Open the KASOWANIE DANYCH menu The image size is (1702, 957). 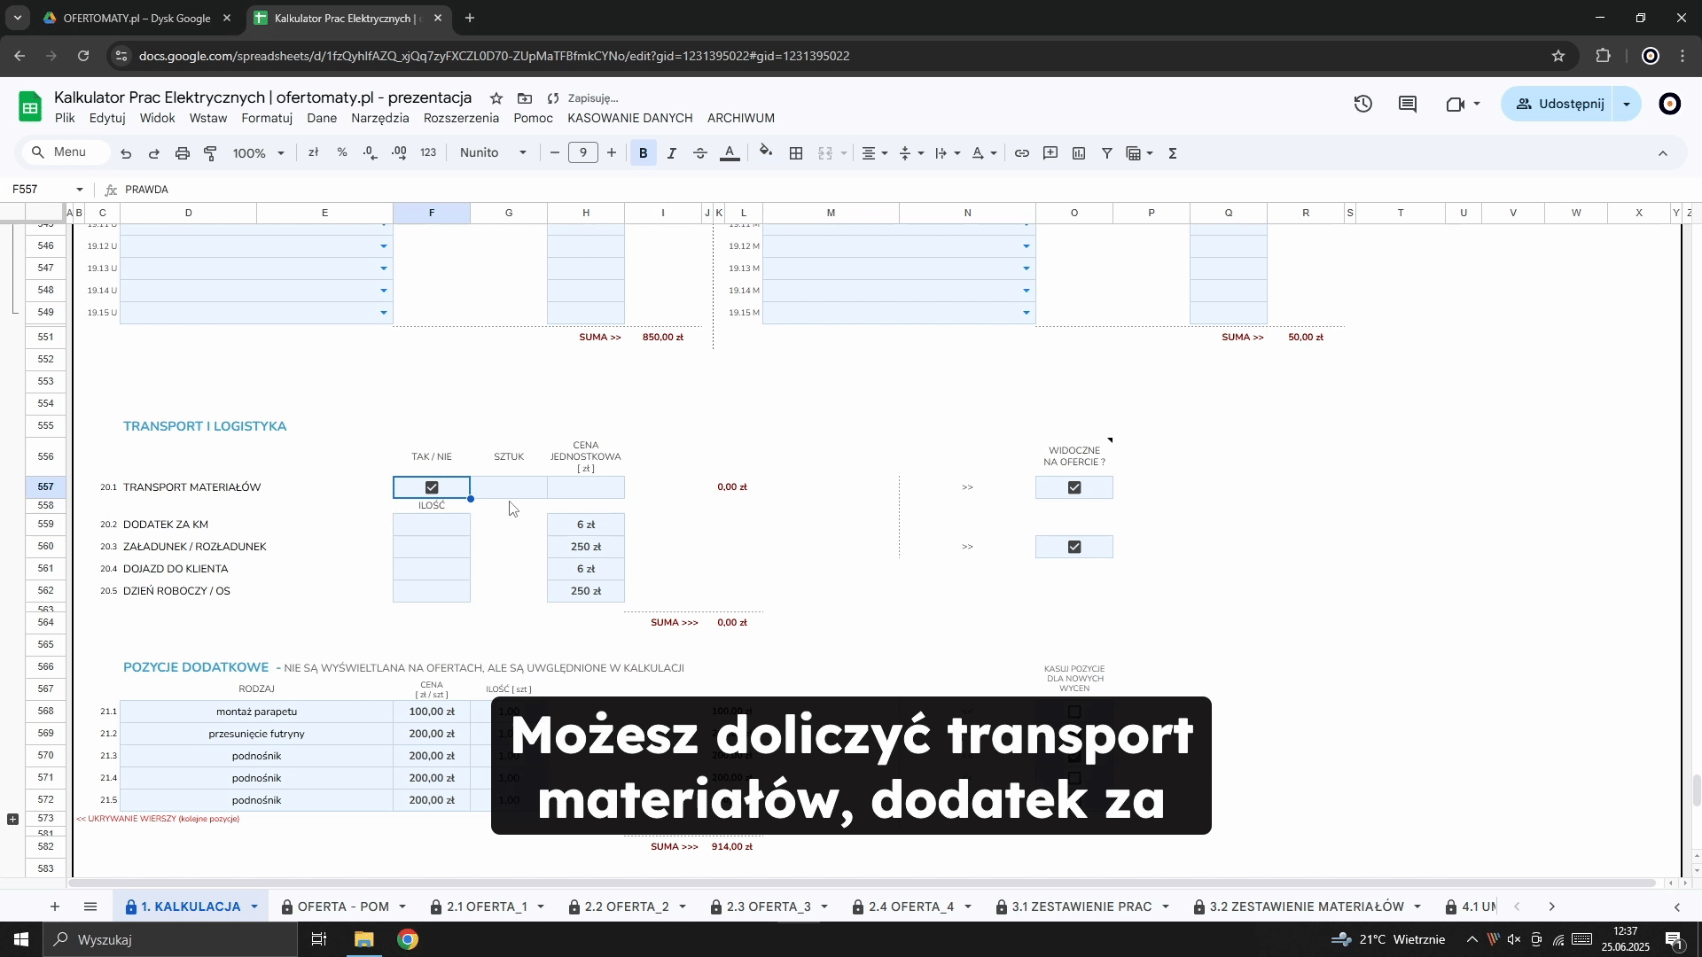coord(629,118)
